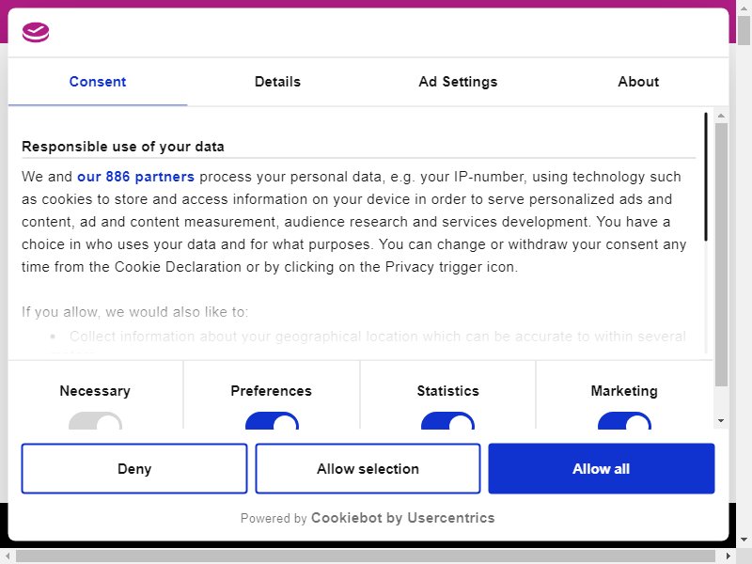
Task: Accept cookies with Allow all button
Action: point(602,468)
